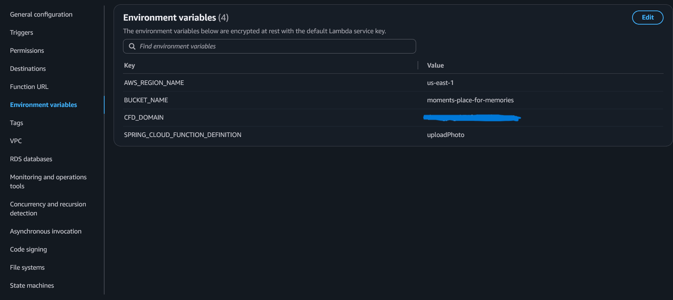Go to Concurrency and recursion detection
This screenshot has height=300, width=673.
48,209
